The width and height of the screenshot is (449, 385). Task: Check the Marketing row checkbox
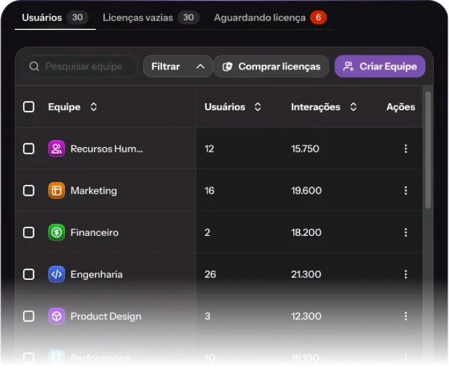click(x=29, y=191)
